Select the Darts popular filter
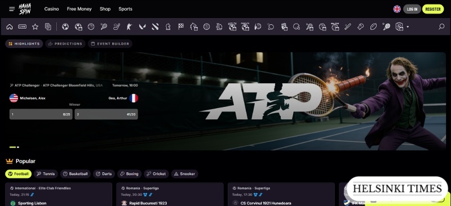451x206 pixels. [x=104, y=174]
